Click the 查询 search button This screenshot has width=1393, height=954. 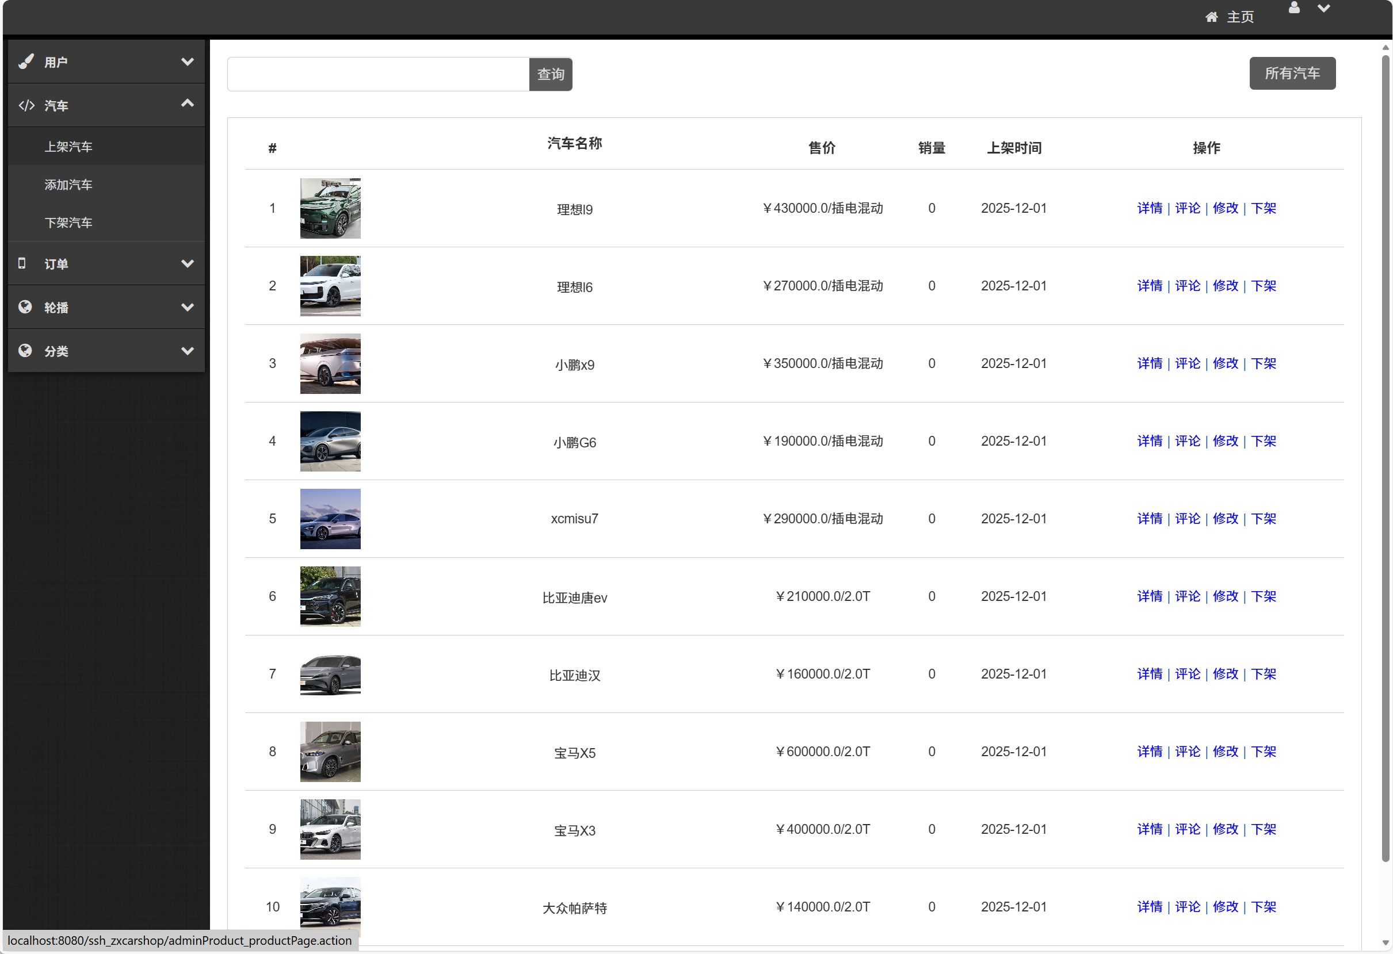tap(549, 74)
